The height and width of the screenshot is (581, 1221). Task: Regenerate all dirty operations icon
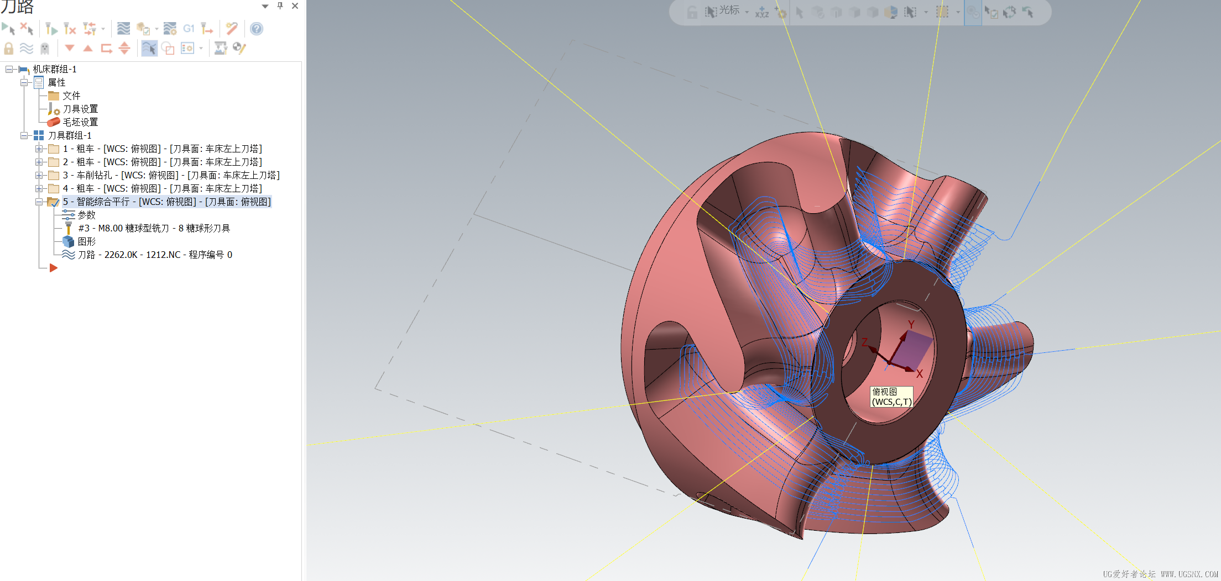click(x=70, y=29)
